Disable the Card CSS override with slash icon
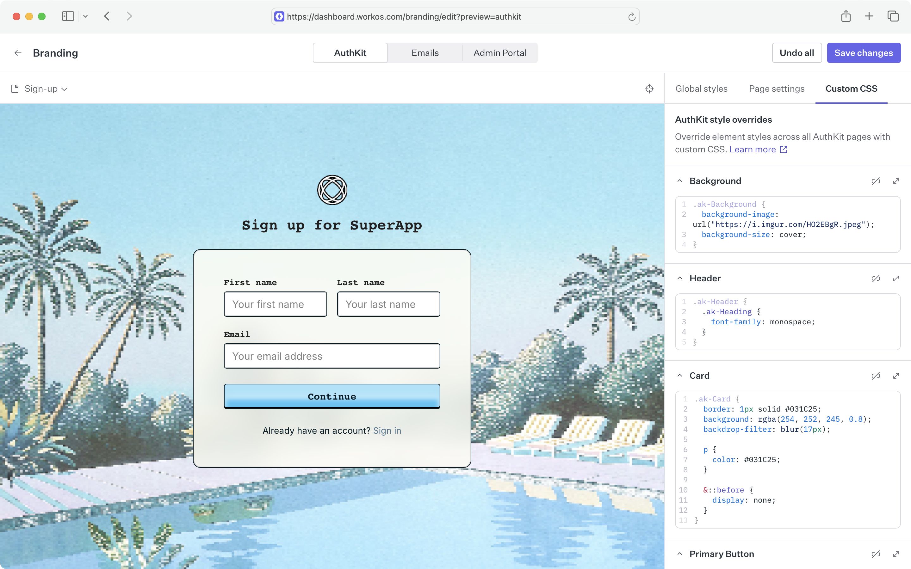911x569 pixels. click(x=876, y=376)
